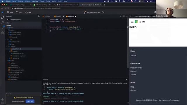Image resolution: width=187 pixels, height=105 pixels.
Task: Open the GitHub footer link
Action: tap(133, 90)
